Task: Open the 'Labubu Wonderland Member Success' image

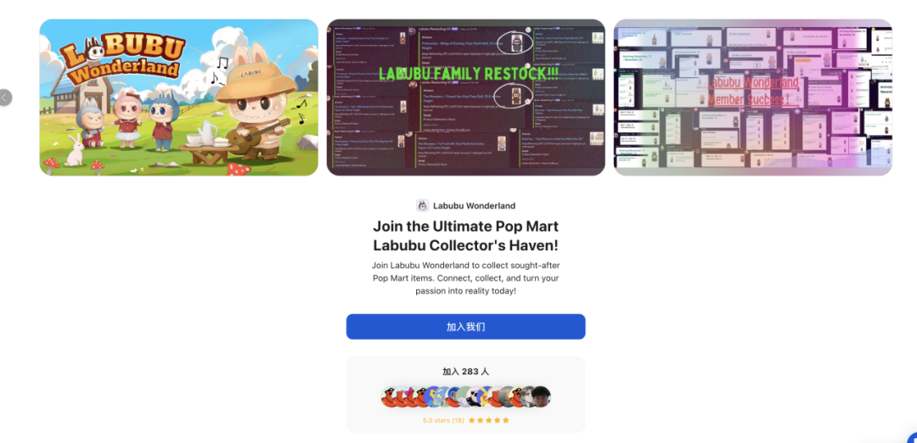Action: click(x=752, y=98)
